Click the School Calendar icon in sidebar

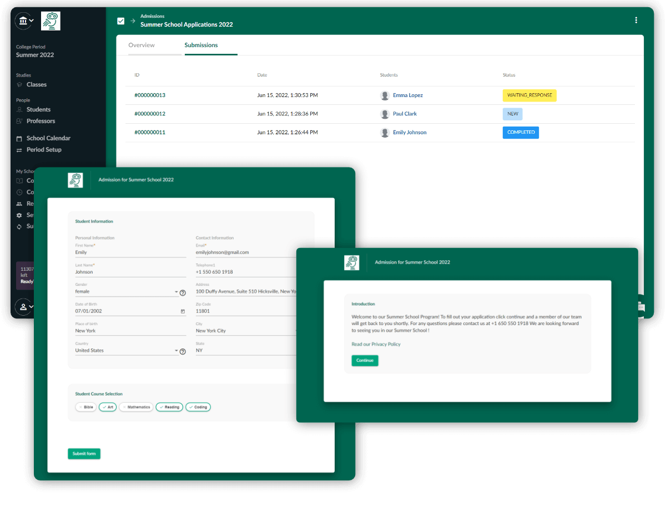19,138
